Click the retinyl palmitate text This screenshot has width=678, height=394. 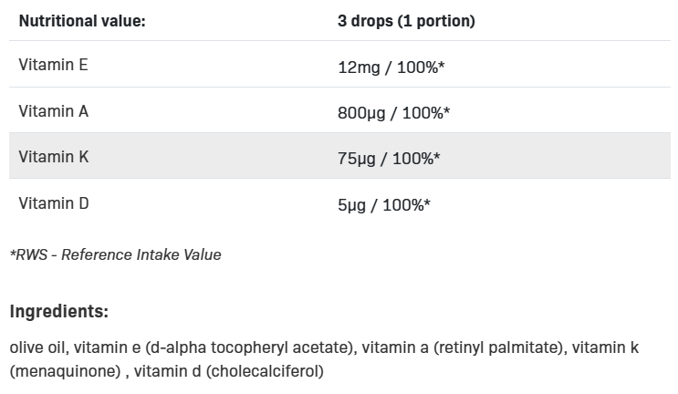click(x=499, y=347)
